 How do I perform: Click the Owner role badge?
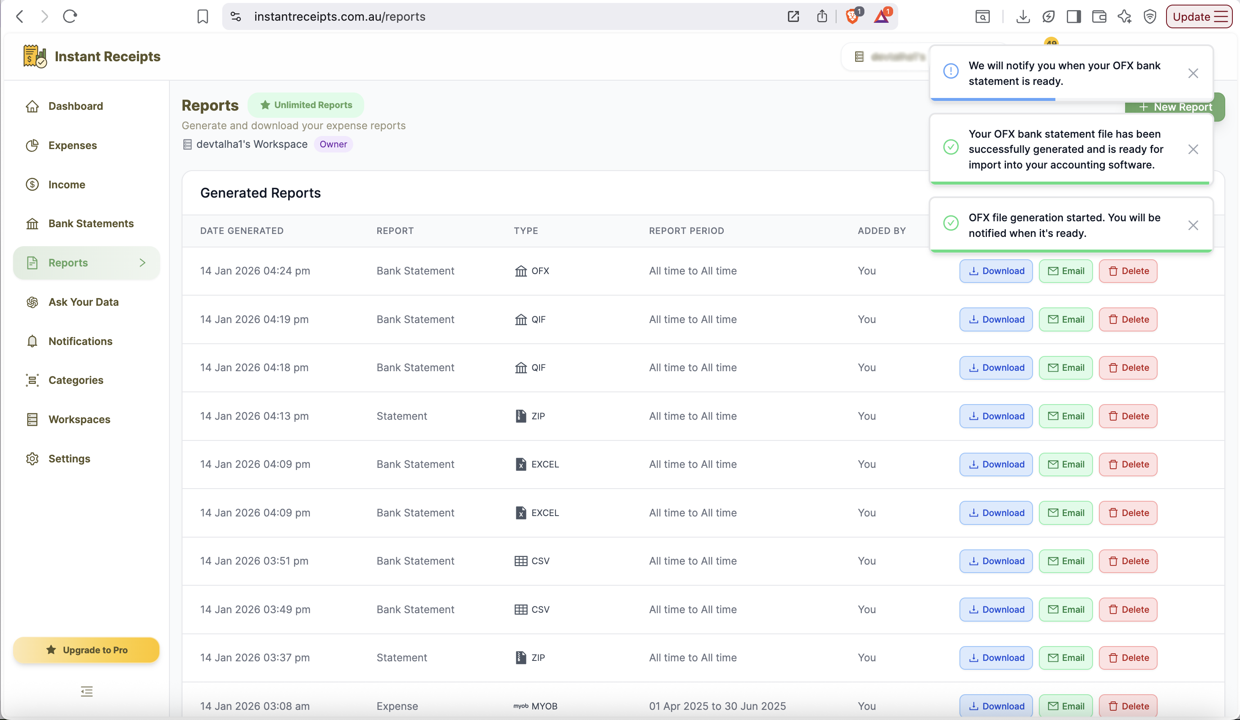point(333,144)
